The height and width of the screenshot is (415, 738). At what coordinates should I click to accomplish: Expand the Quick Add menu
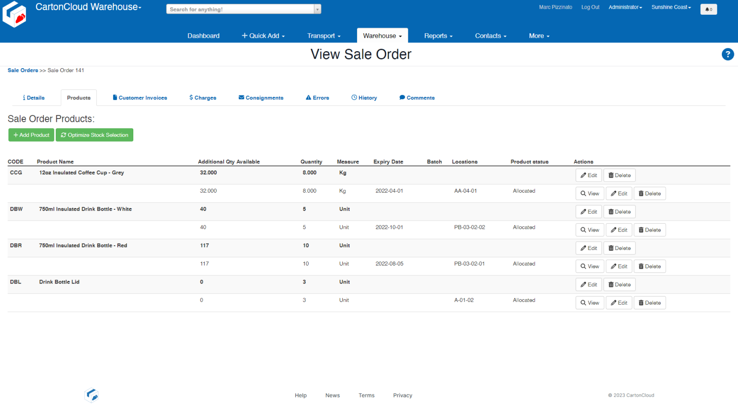pyautogui.click(x=263, y=36)
